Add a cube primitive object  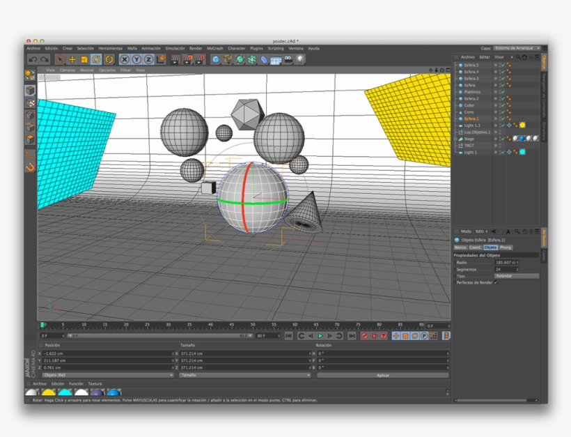(x=216, y=60)
